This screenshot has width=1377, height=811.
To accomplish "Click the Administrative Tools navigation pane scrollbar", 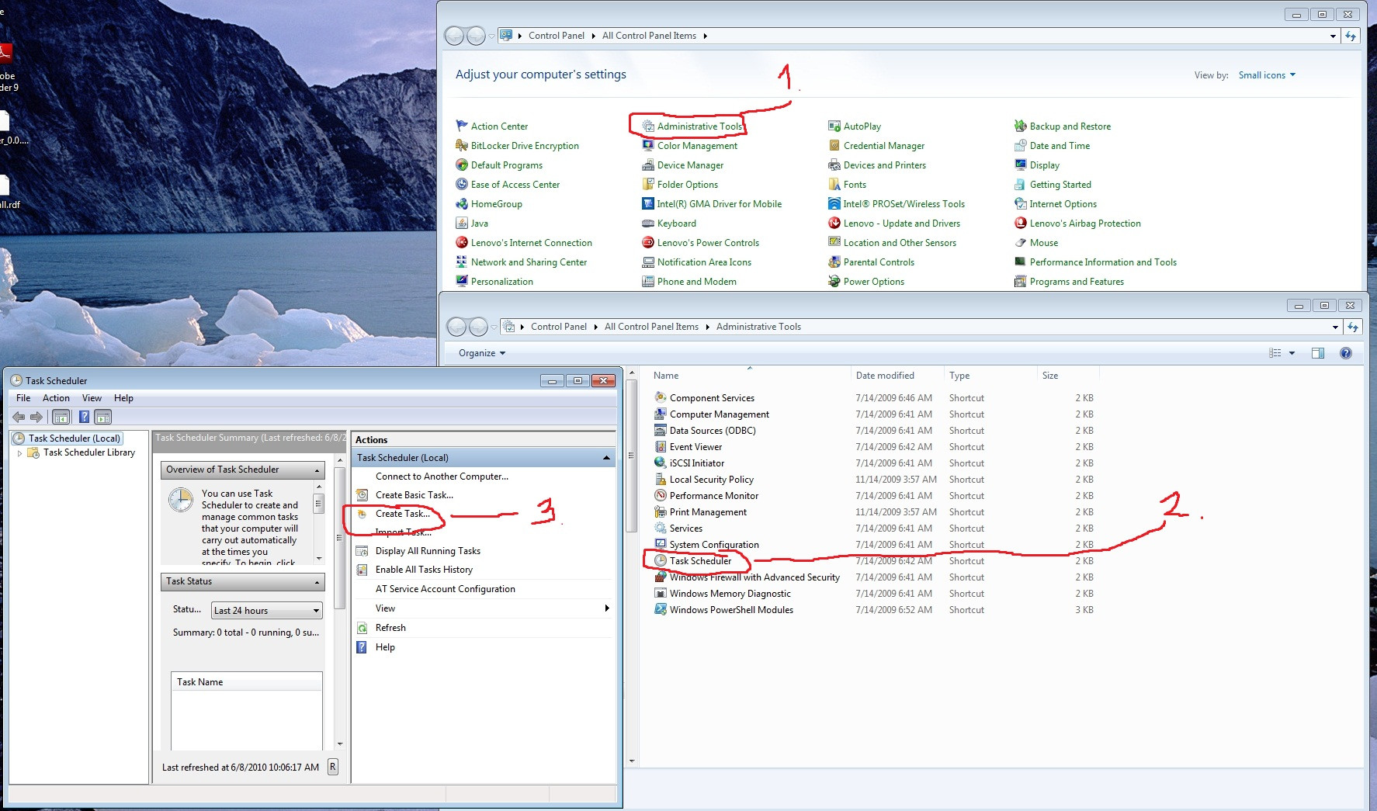I will (632, 455).
